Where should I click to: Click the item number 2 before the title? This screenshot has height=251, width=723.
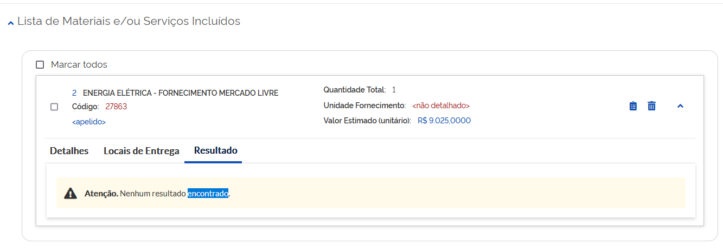74,93
